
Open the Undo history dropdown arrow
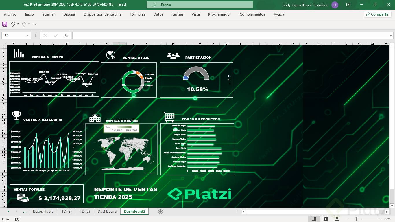[x=18, y=24]
